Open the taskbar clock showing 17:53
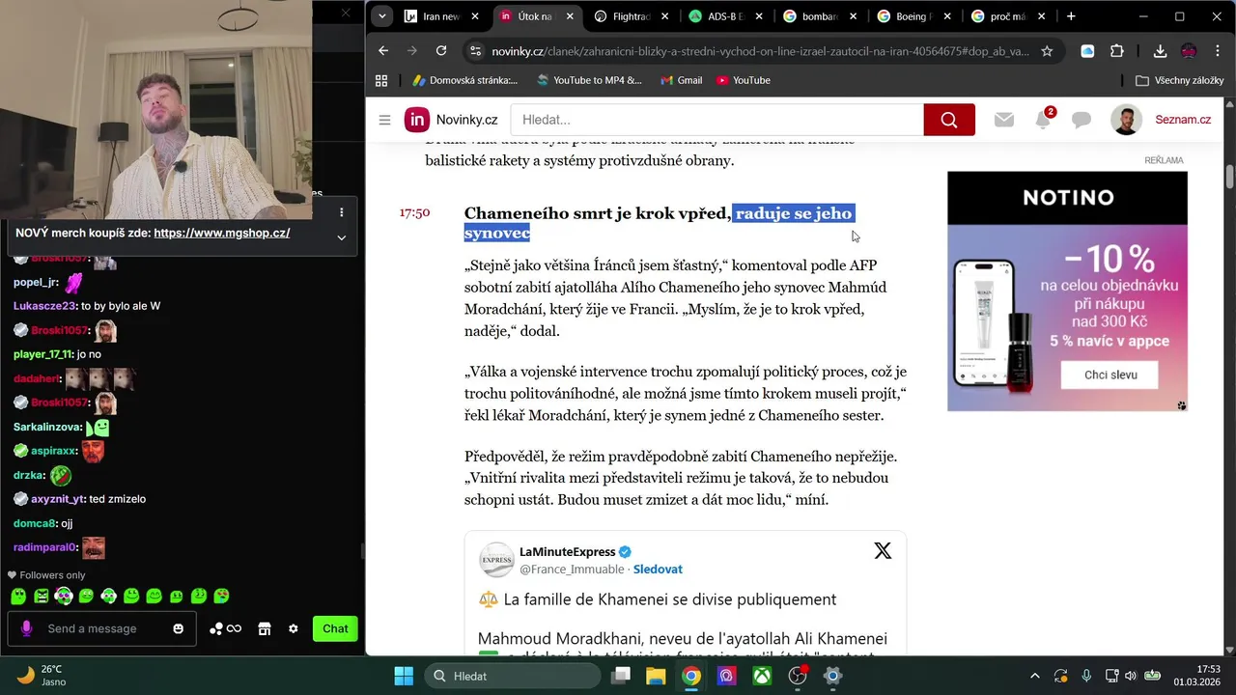 (x=1194, y=676)
